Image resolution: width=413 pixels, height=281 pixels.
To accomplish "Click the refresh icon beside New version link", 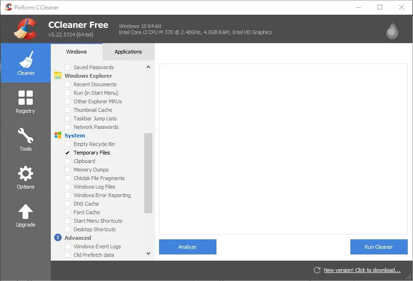I will (x=317, y=270).
